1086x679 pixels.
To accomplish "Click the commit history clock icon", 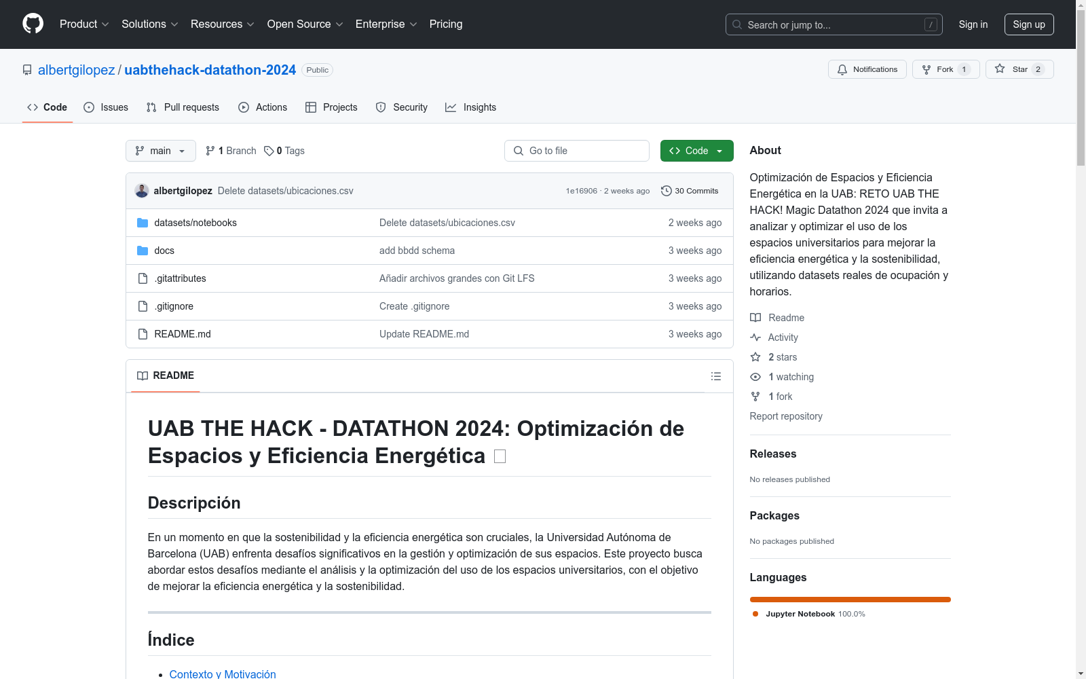I will (667, 191).
